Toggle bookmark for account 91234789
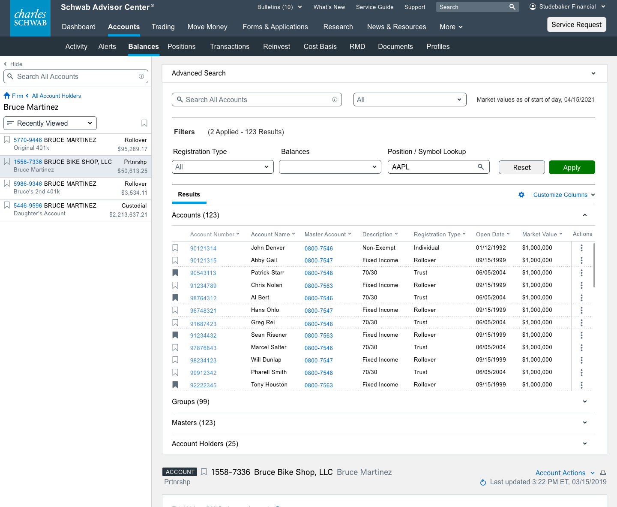The height and width of the screenshot is (507, 617). coord(175,285)
